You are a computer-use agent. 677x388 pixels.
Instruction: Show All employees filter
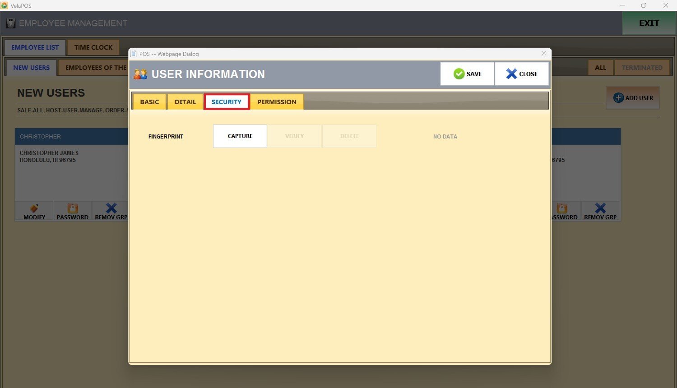click(x=600, y=68)
